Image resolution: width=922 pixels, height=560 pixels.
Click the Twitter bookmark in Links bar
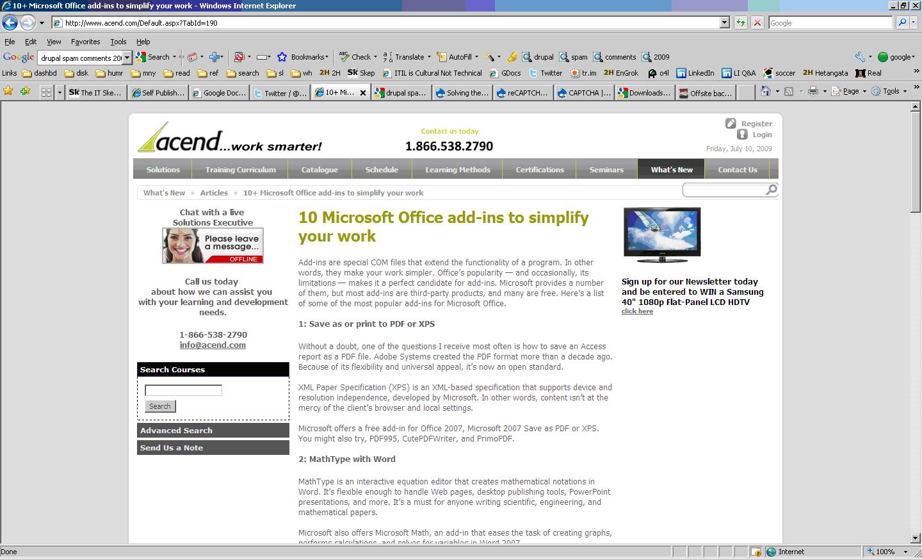(546, 73)
